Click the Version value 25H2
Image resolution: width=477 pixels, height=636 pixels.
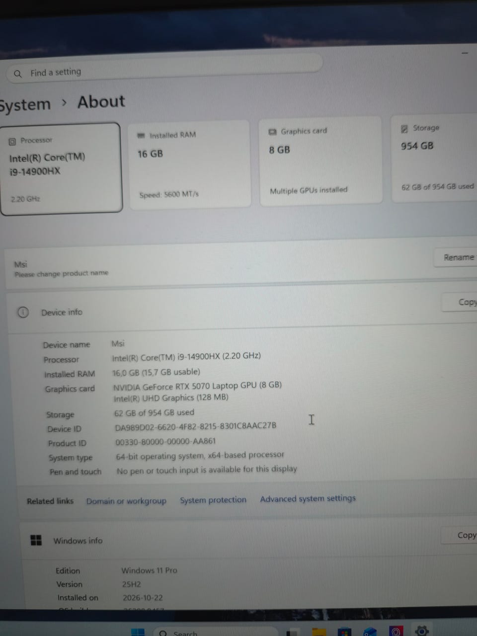132,584
